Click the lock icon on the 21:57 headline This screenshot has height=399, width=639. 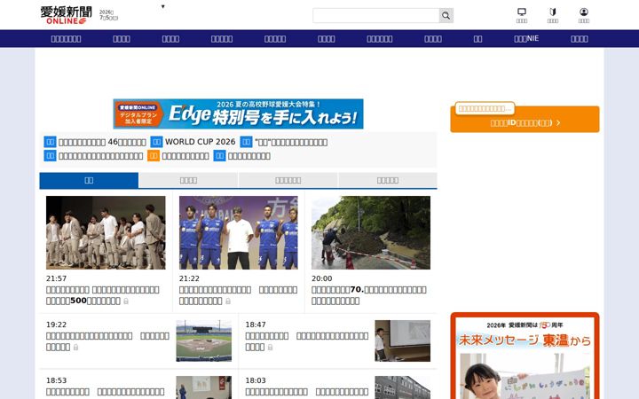126,301
